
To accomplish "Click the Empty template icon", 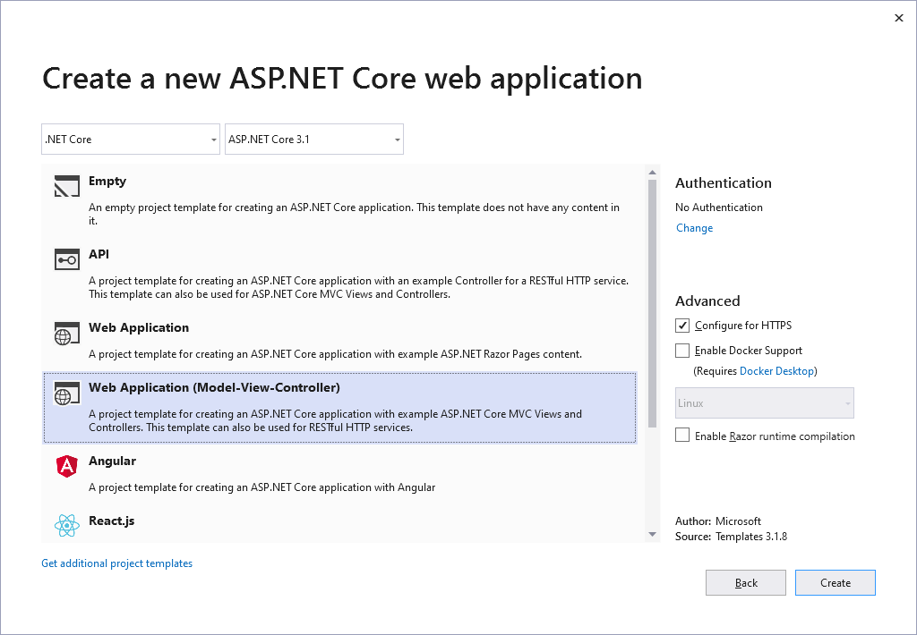I will point(67,187).
